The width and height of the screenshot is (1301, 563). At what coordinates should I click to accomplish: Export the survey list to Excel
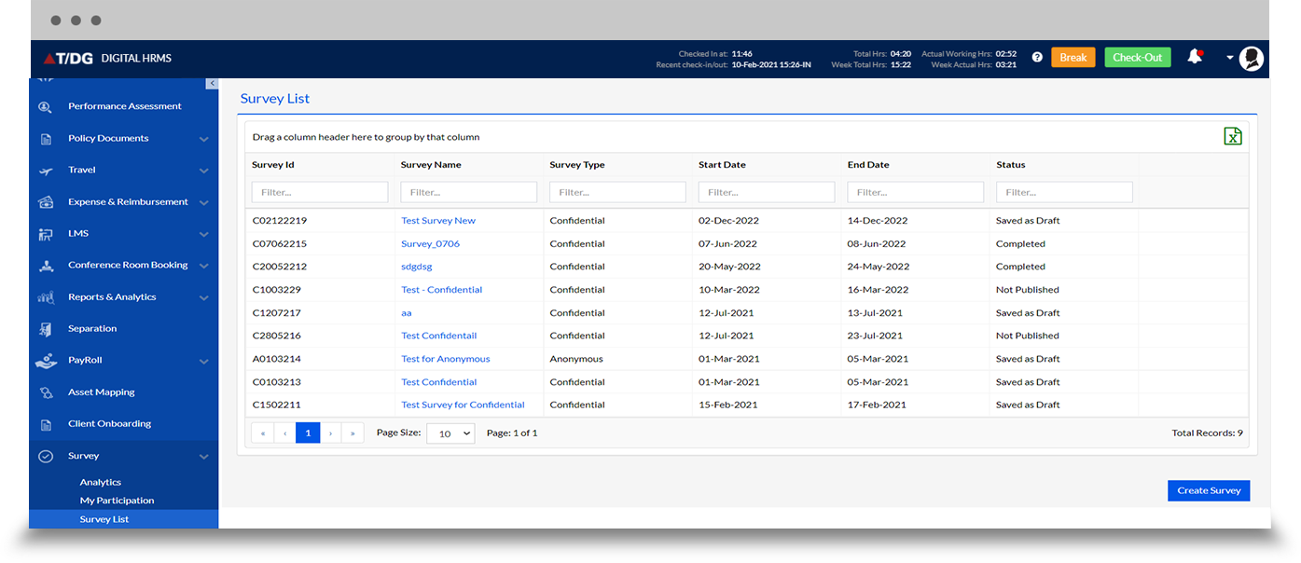pyautogui.click(x=1233, y=136)
